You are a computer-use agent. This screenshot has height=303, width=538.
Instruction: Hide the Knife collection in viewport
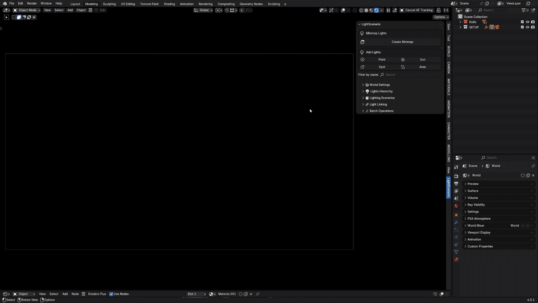527,22
